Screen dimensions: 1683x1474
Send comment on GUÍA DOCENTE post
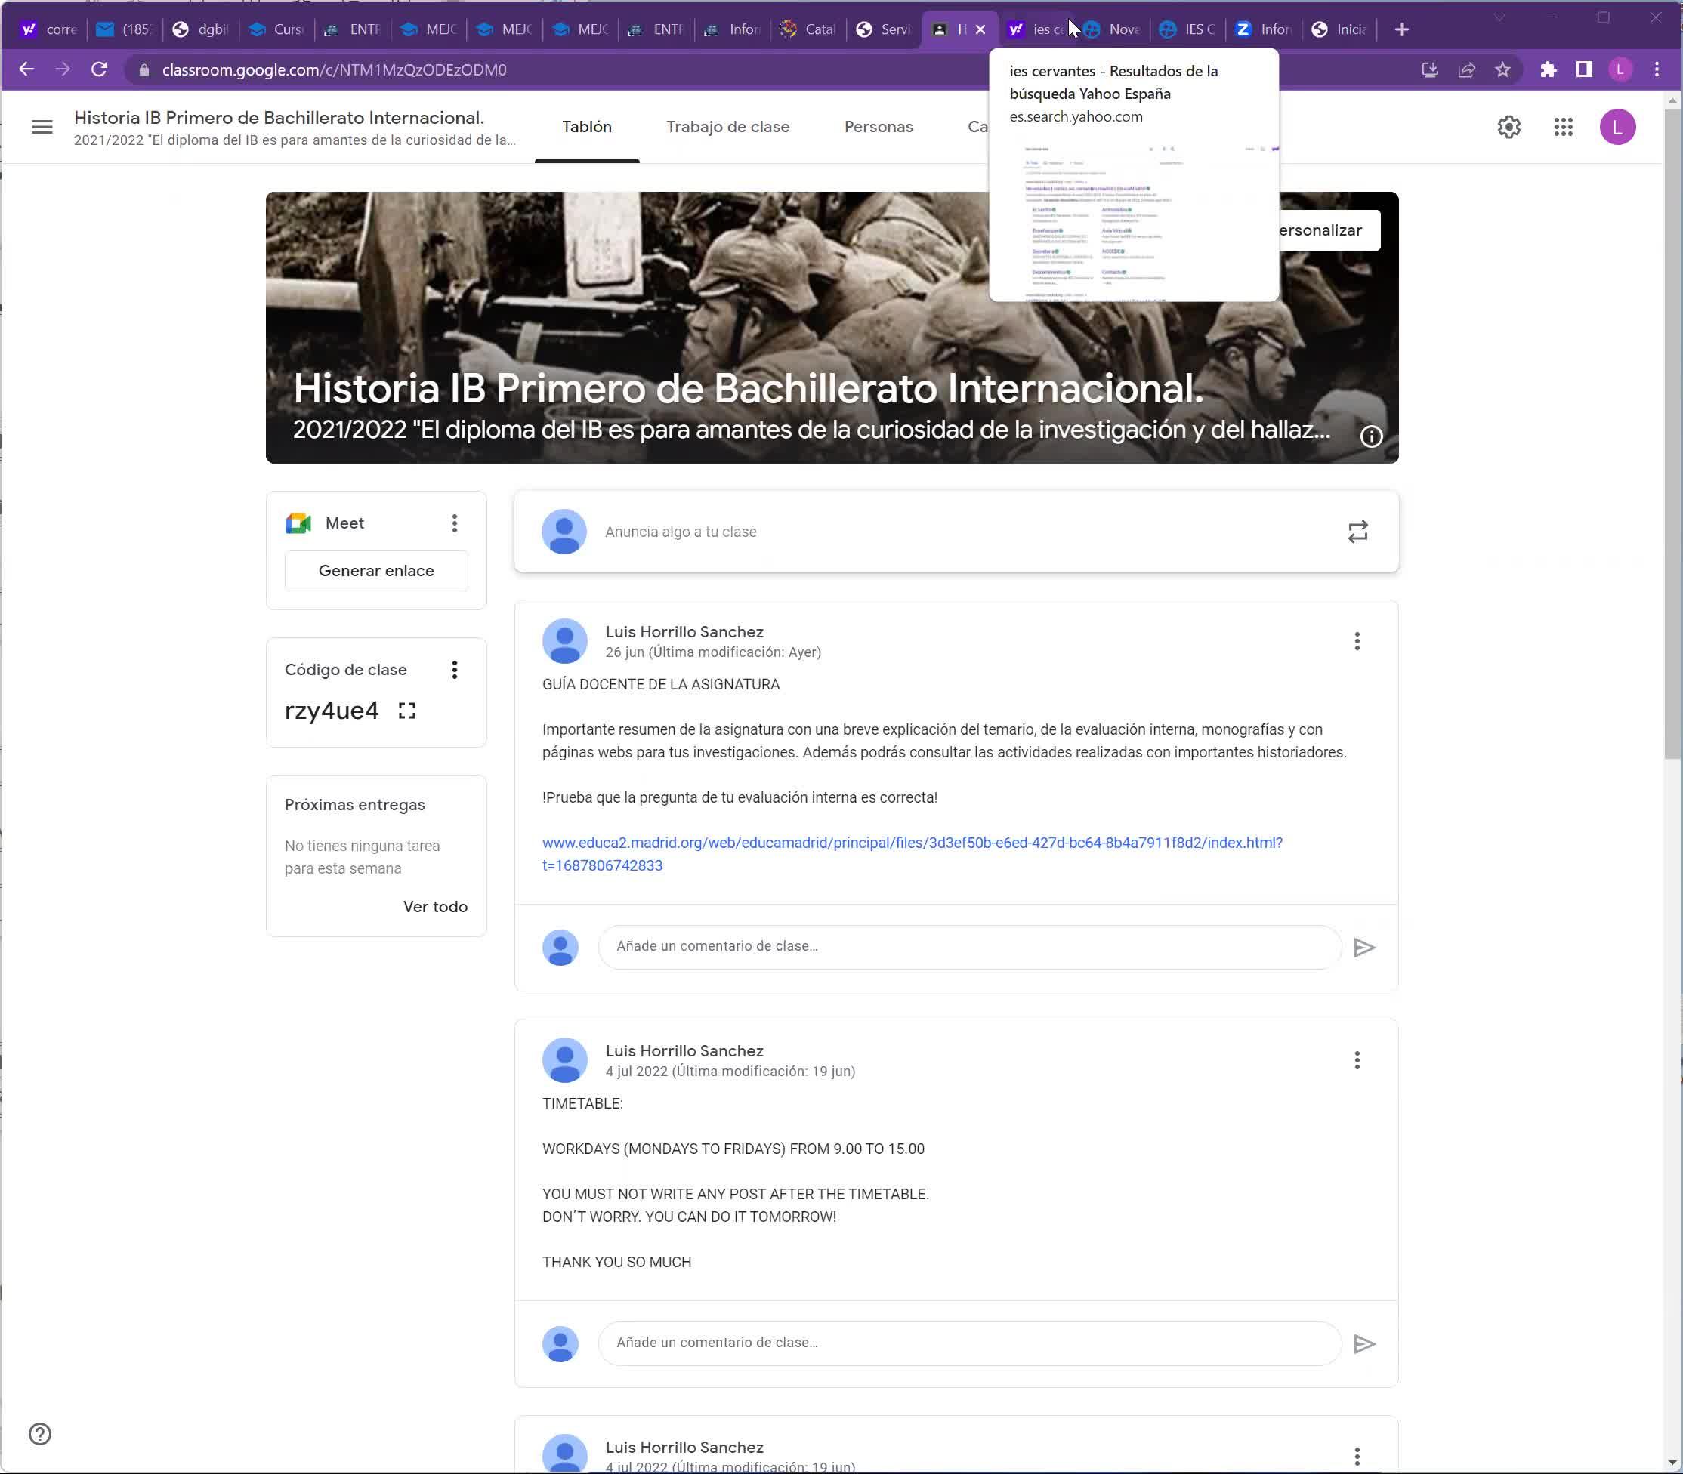1363,948
